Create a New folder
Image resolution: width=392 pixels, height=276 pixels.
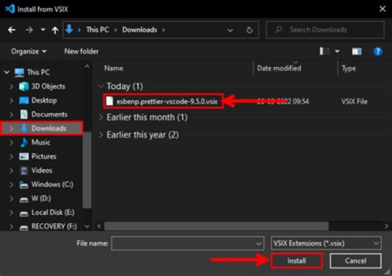click(81, 51)
